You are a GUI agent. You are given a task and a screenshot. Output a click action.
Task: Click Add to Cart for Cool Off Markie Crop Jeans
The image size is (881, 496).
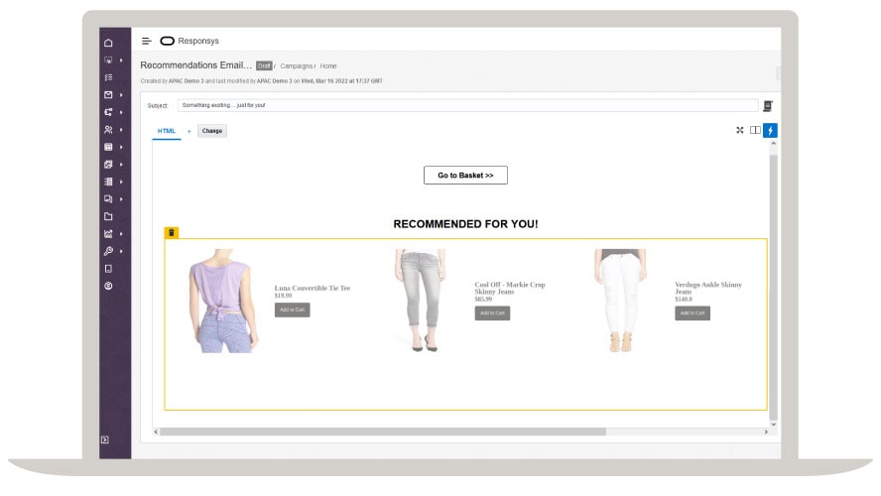tap(492, 312)
